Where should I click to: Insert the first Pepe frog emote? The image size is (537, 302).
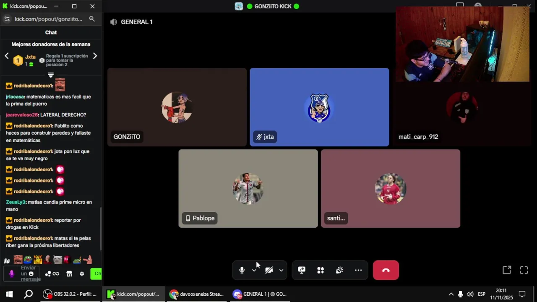(x=28, y=260)
